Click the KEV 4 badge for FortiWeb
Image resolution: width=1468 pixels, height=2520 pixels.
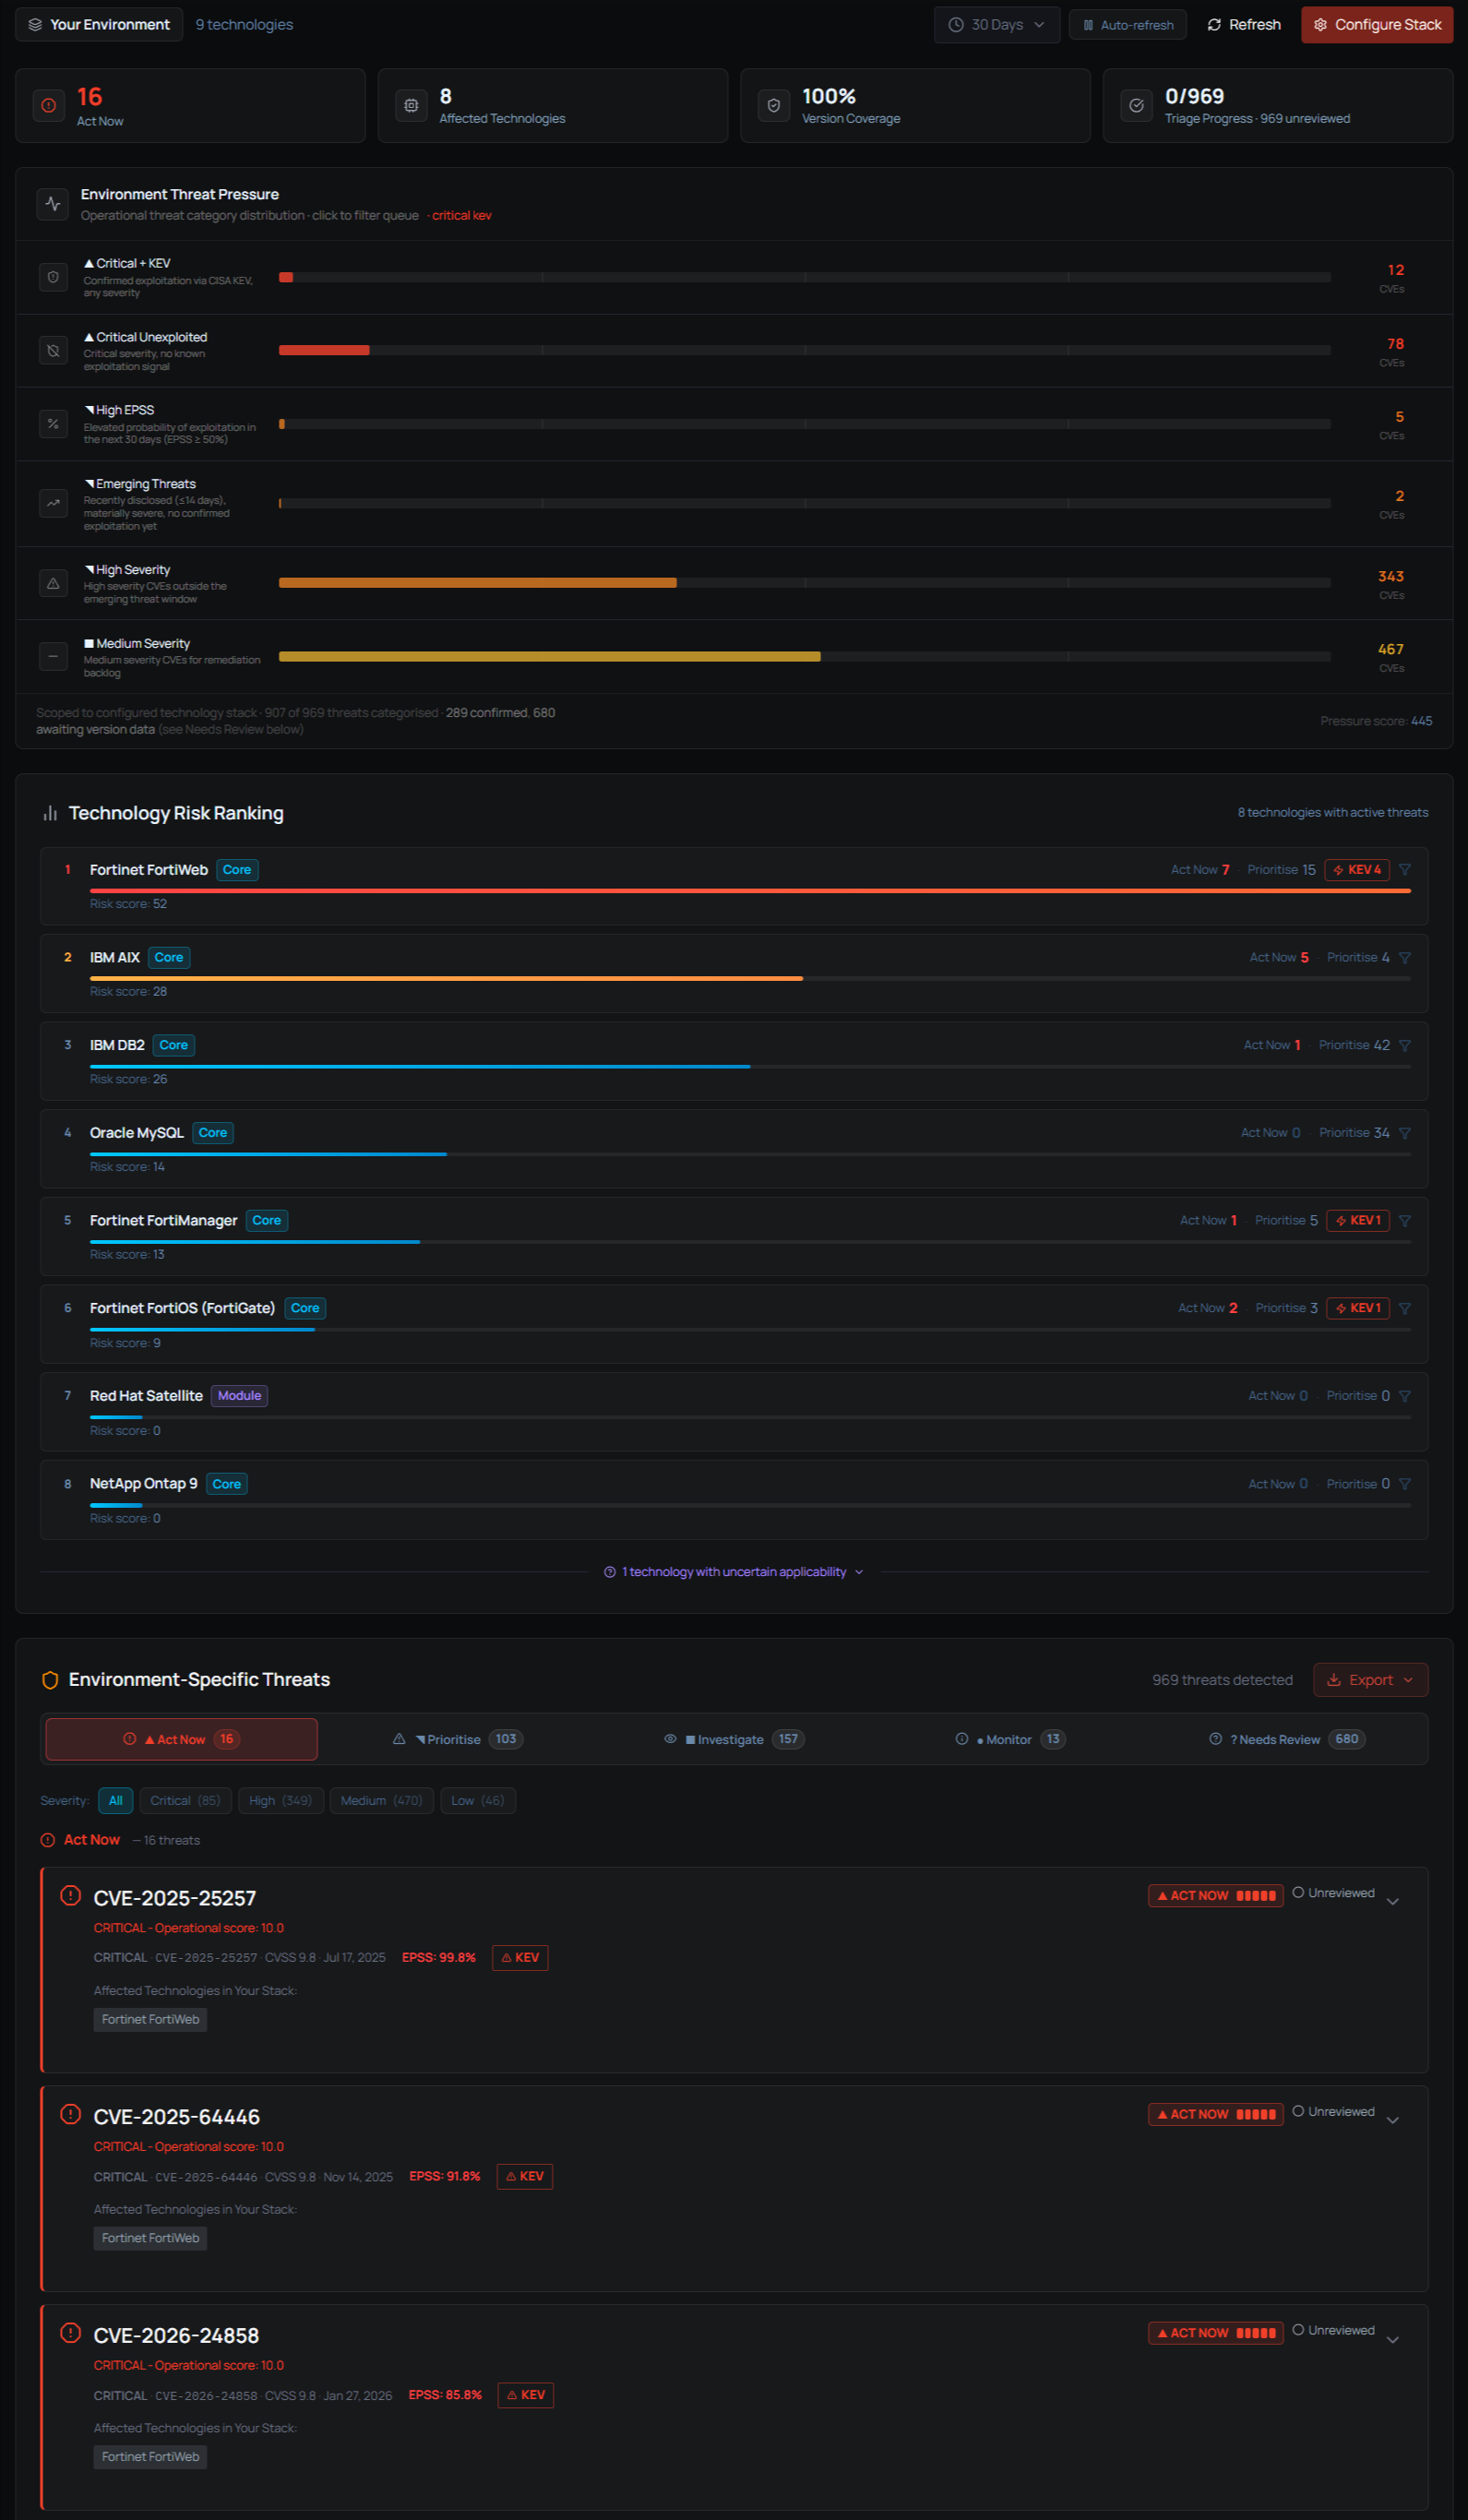pos(1357,870)
